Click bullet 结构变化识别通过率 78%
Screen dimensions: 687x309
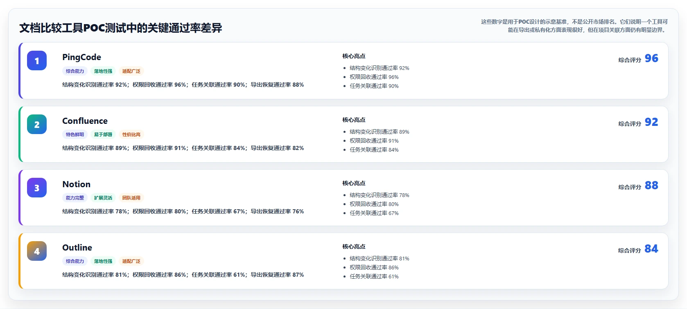click(380, 195)
